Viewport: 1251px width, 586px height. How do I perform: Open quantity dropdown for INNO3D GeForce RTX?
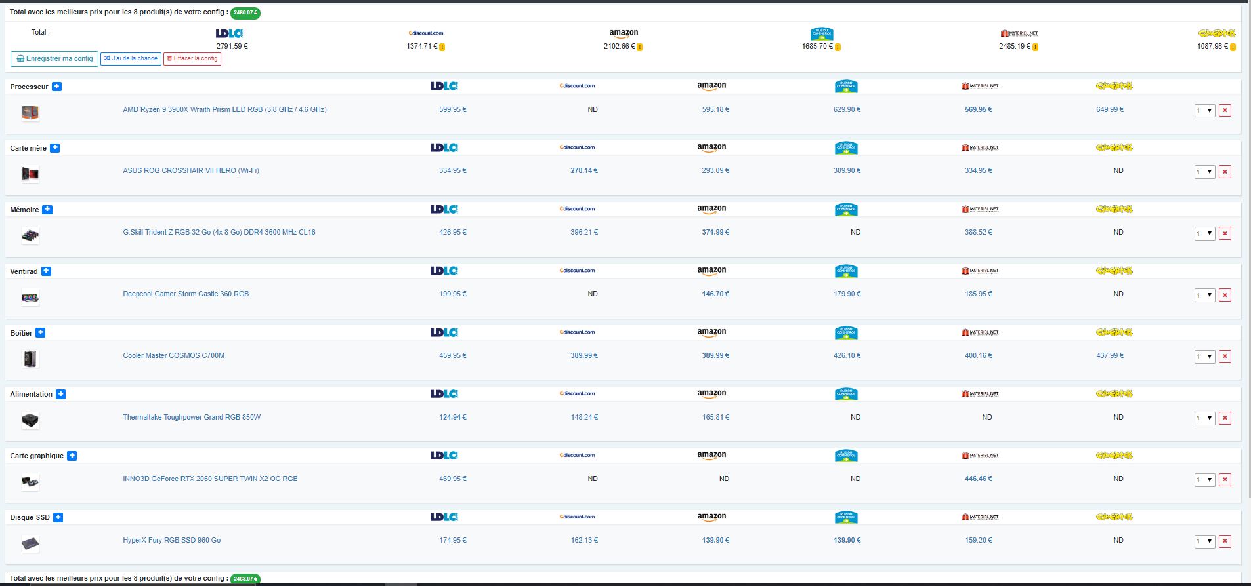coord(1204,480)
